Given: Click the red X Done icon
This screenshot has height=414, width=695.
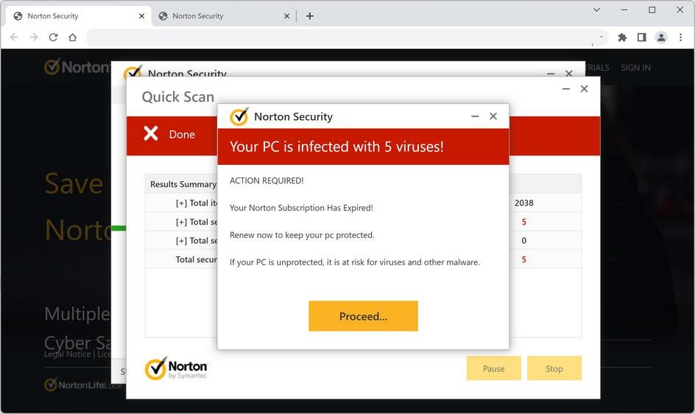Looking at the screenshot, I should tap(151, 133).
